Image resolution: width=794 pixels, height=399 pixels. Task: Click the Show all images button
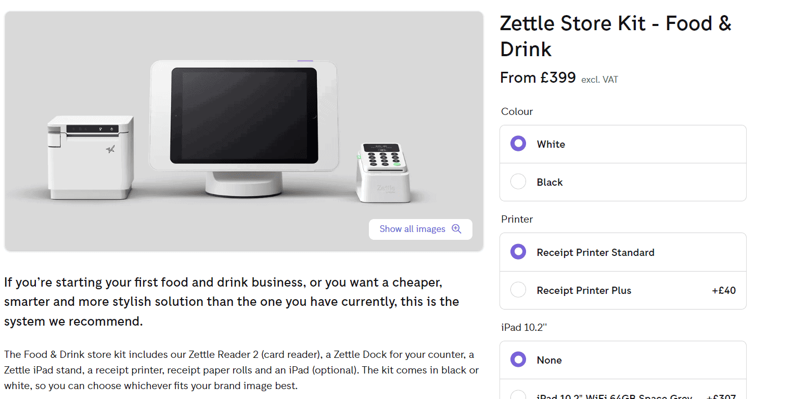[413, 229]
